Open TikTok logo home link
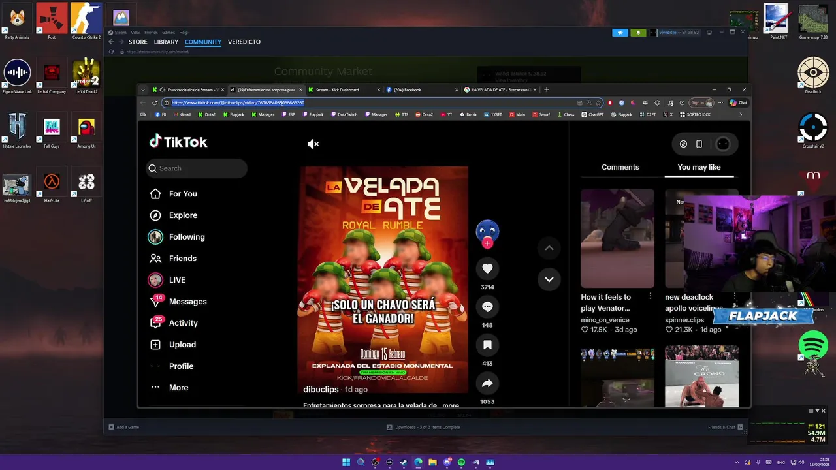This screenshot has width=836, height=470. 178,142
